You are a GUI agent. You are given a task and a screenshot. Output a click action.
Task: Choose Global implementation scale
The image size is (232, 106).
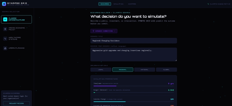click(x=166, y=70)
